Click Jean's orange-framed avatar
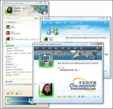113x109 pixels. coord(8,39)
